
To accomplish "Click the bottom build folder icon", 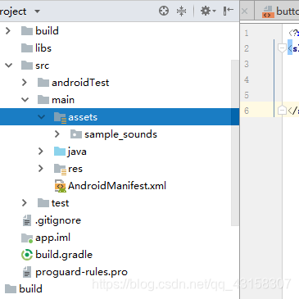I will point(11,289).
